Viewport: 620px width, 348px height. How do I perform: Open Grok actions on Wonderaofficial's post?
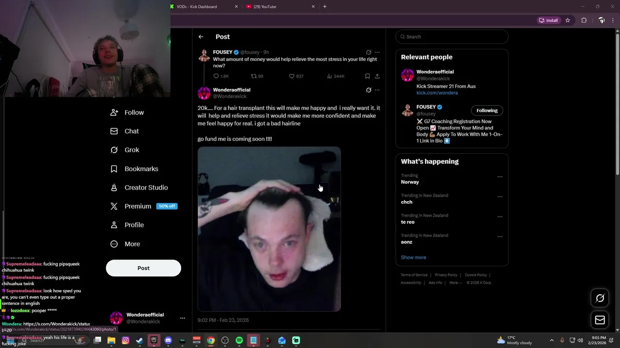click(369, 90)
